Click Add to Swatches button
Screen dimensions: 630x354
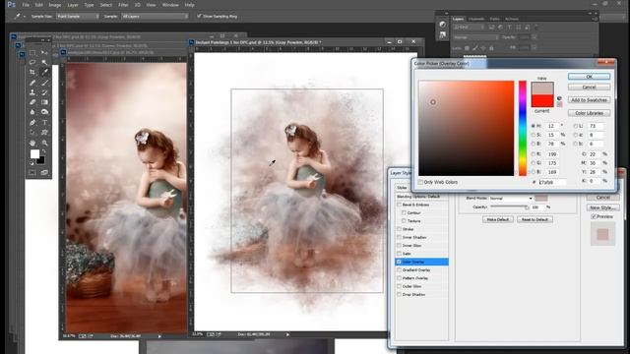tap(589, 100)
